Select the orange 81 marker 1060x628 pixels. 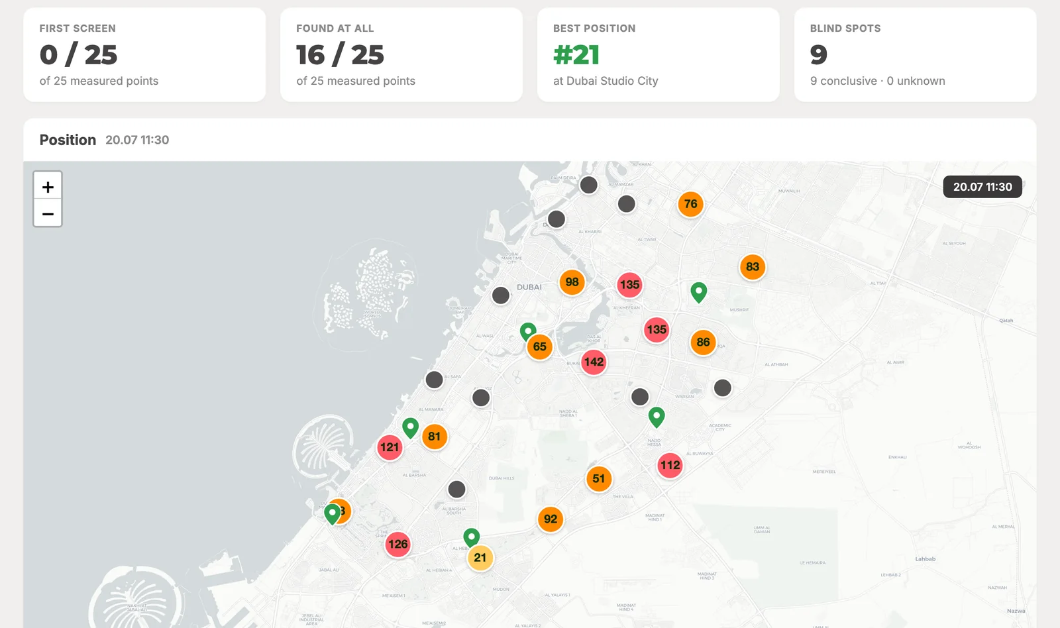coord(435,437)
